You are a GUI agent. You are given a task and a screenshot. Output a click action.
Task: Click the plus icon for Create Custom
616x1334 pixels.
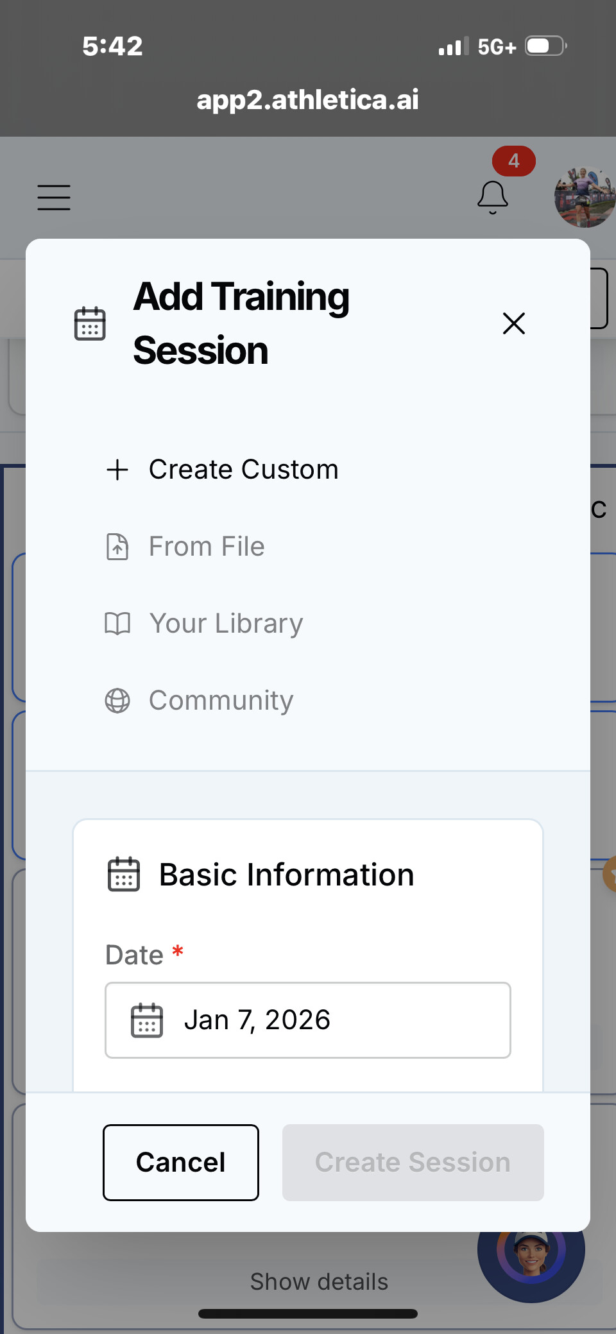coord(117,470)
